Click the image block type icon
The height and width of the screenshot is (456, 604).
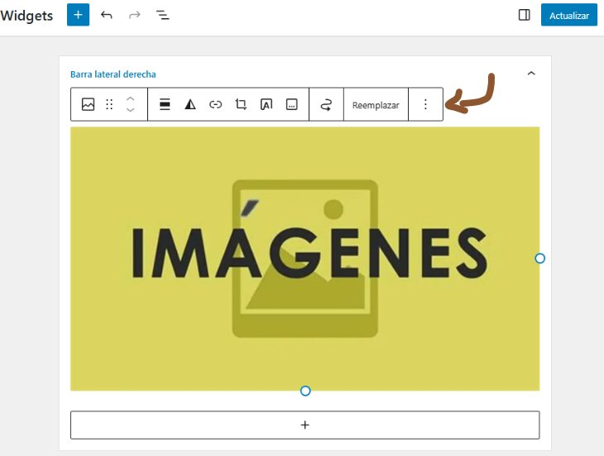click(88, 104)
